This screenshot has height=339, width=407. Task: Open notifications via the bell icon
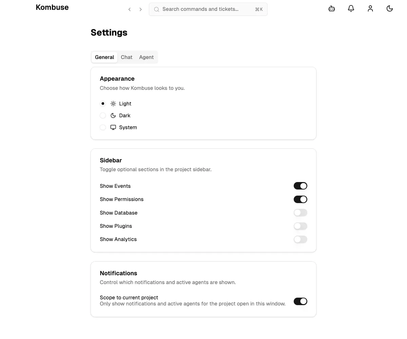351,8
